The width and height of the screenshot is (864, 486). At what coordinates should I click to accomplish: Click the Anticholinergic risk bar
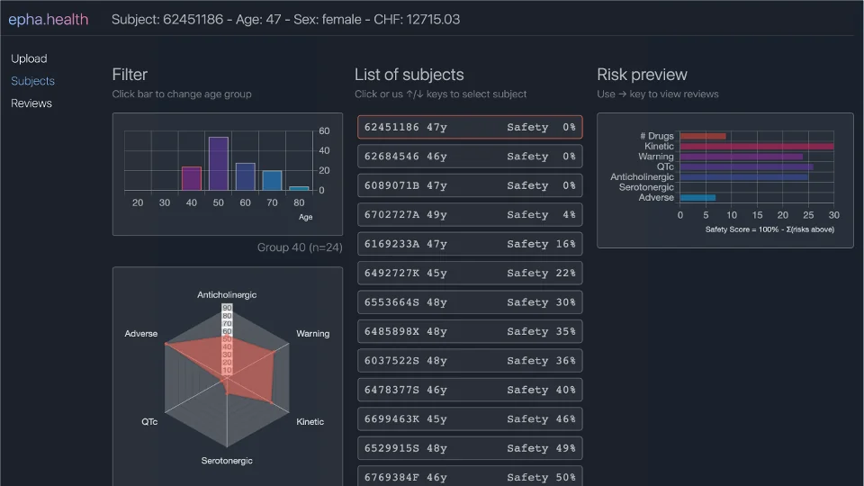pyautogui.click(x=744, y=177)
